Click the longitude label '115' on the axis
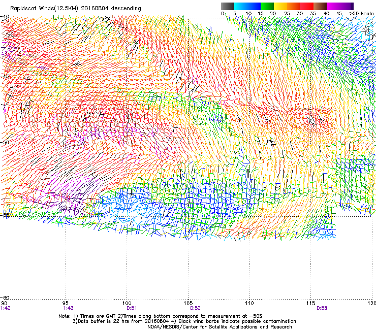The width and height of the screenshot is (376, 330). 311,304
